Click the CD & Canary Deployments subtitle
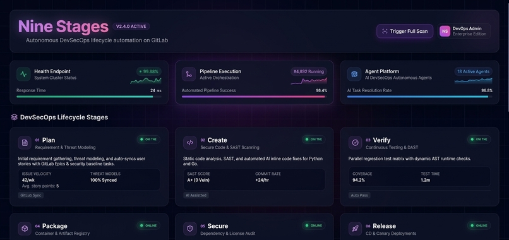This screenshot has width=509, height=240. [391, 234]
